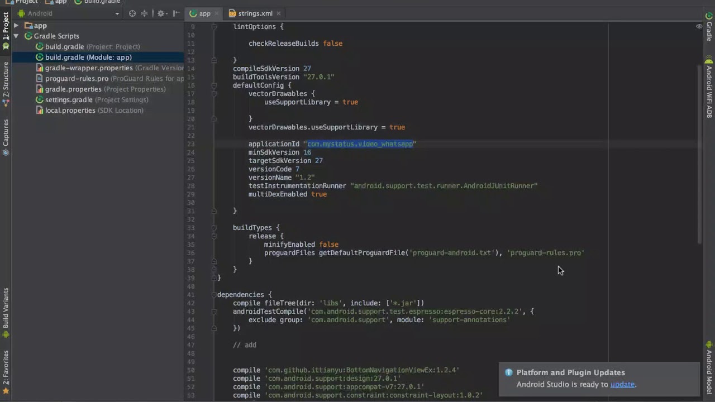Viewport: 715px width, 402px height.
Task: Click the Platform and Plugin Updates title
Action: (571, 372)
